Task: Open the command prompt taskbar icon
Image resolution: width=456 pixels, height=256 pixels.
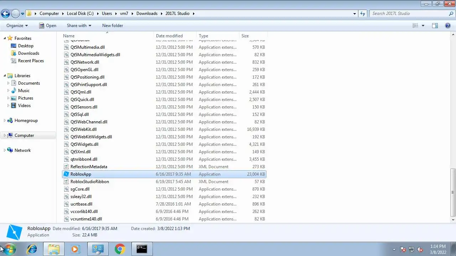Action: pyautogui.click(x=142, y=249)
